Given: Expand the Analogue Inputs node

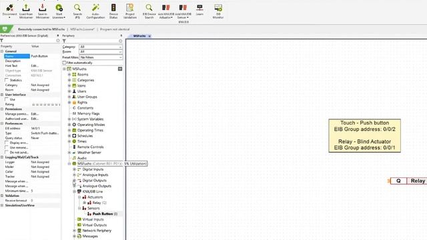Looking at the screenshot, I should tap(74, 175).
